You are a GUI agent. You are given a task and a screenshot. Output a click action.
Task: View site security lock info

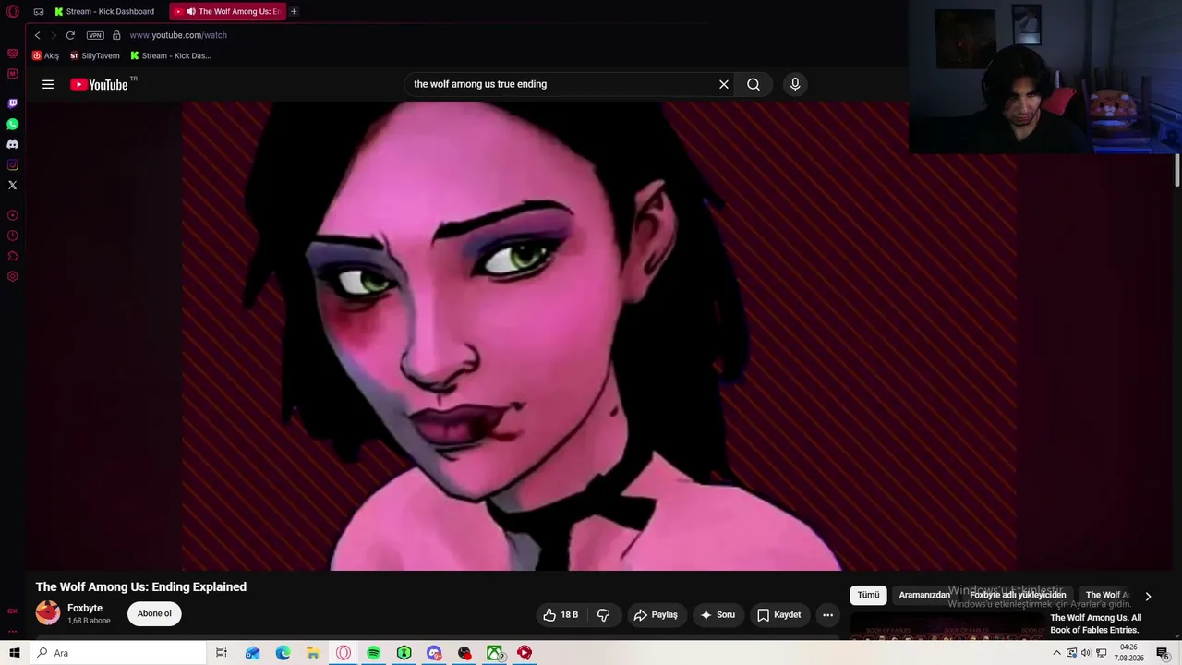click(116, 35)
